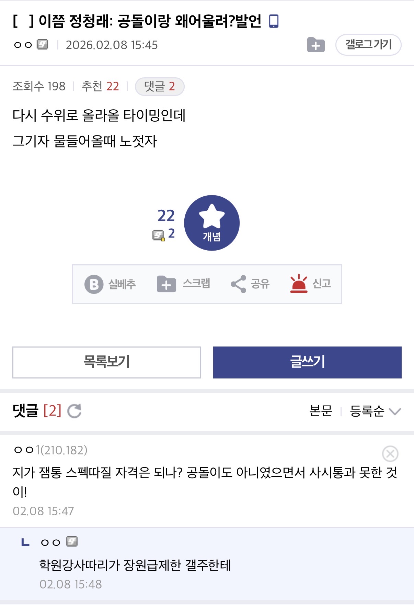Refresh comments with the circular arrow icon

click(74, 411)
